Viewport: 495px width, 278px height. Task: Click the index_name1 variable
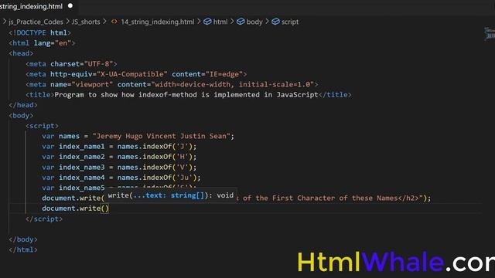(82, 147)
